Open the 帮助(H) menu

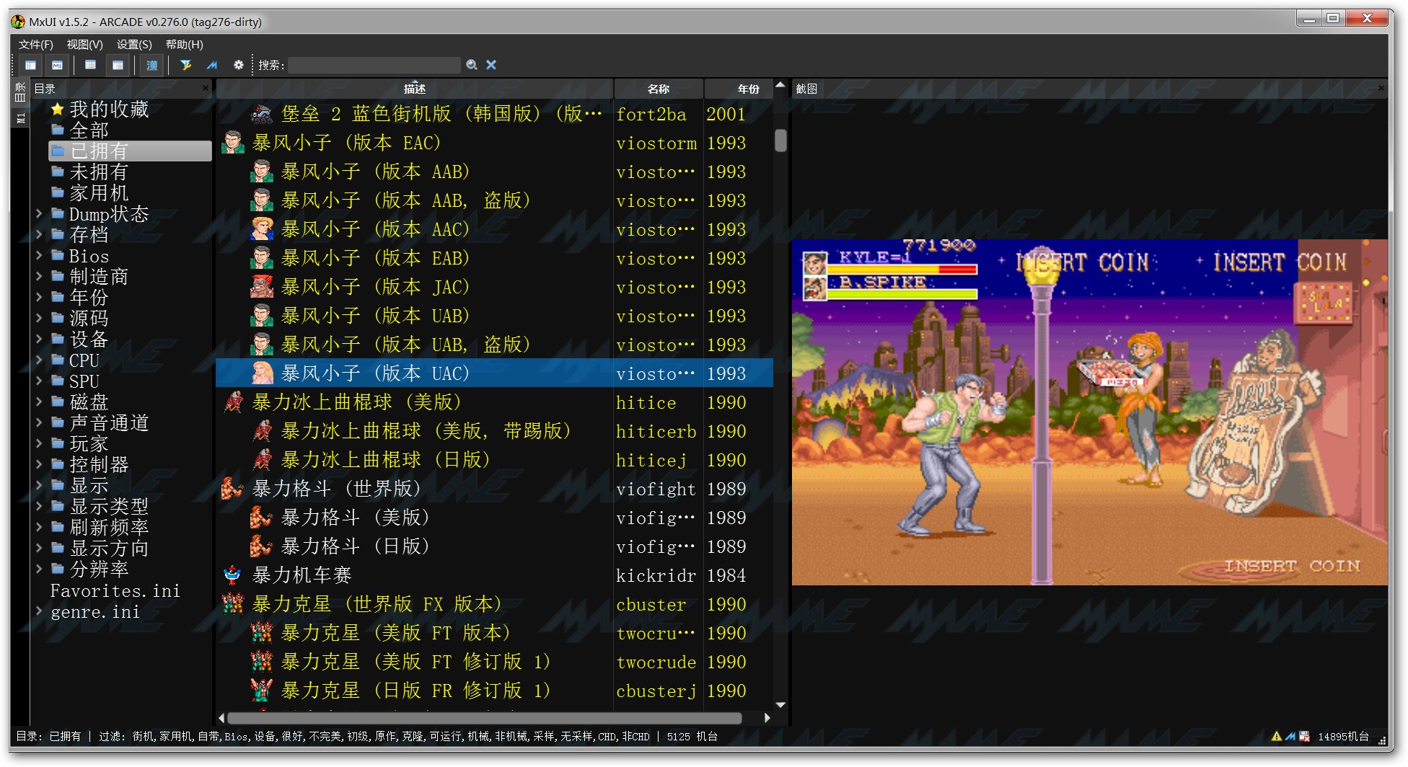185,44
